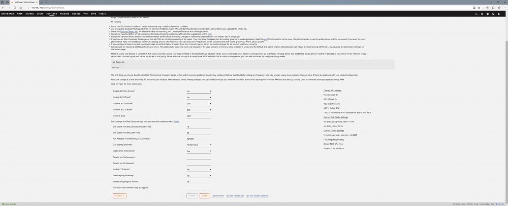This screenshot has height=206, width=508.
Task: Click the add notes pen icon
Action: tap(492, 8)
